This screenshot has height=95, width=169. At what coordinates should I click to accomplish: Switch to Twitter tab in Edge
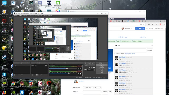point(129,21)
